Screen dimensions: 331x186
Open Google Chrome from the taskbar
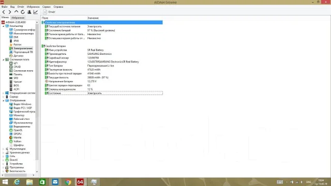[x=68, y=182]
